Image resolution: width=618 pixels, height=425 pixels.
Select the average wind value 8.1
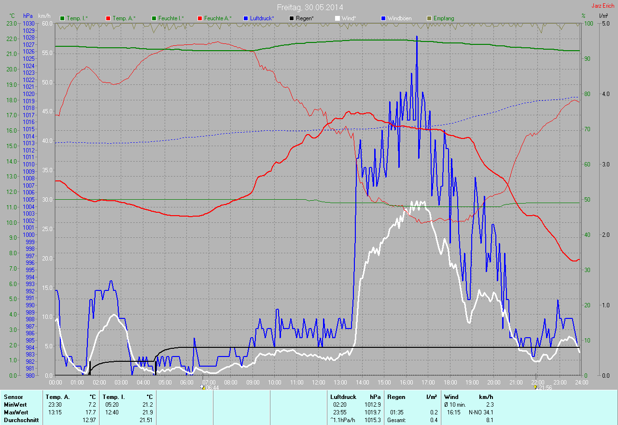click(490, 420)
